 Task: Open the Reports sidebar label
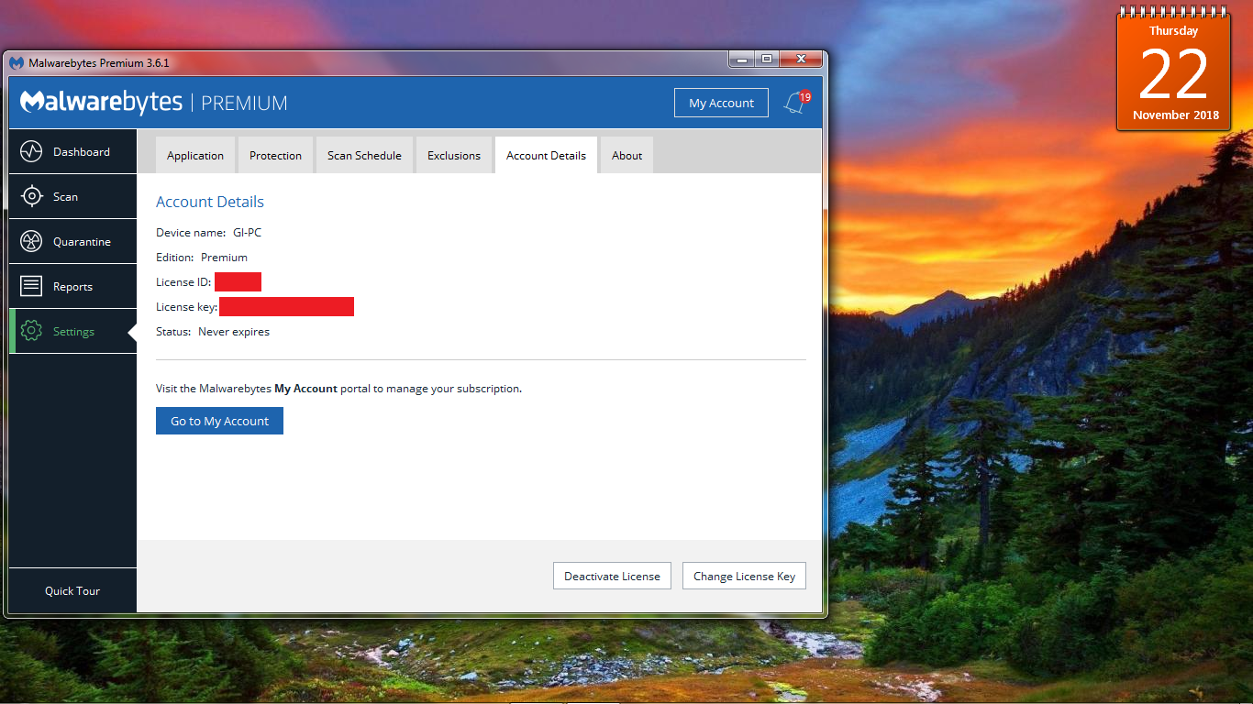72,287
